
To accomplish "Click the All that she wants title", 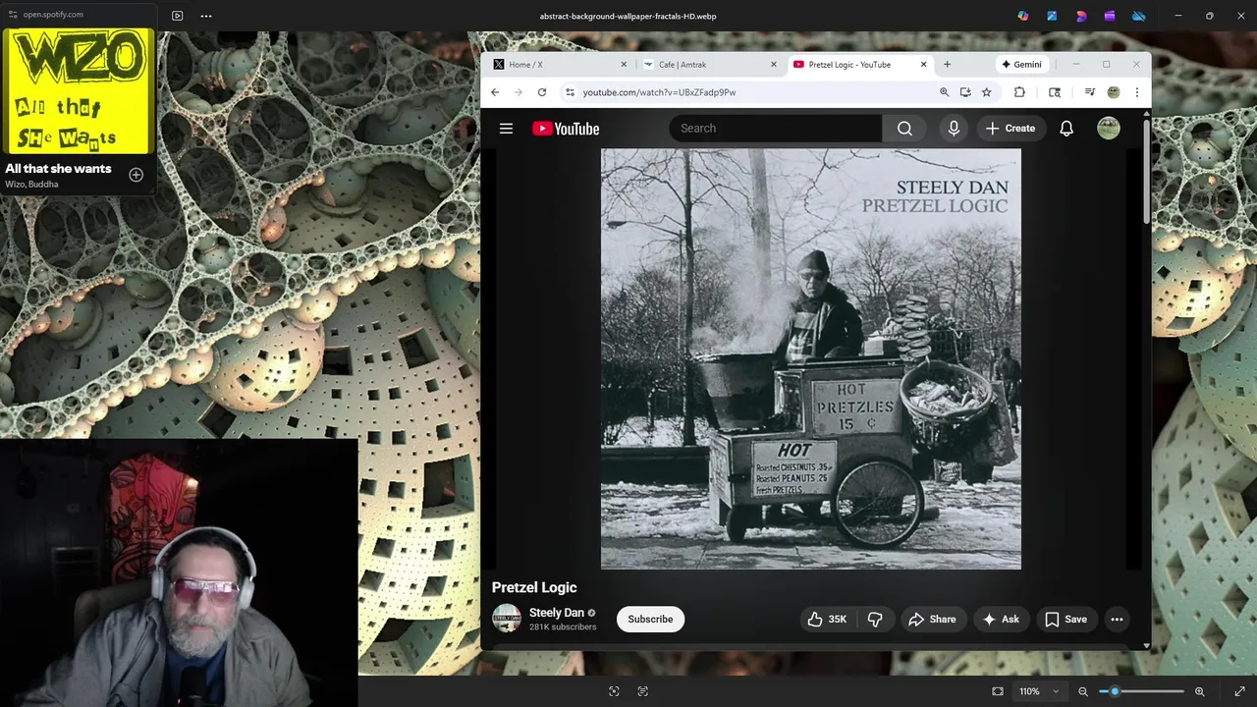I will [58, 169].
